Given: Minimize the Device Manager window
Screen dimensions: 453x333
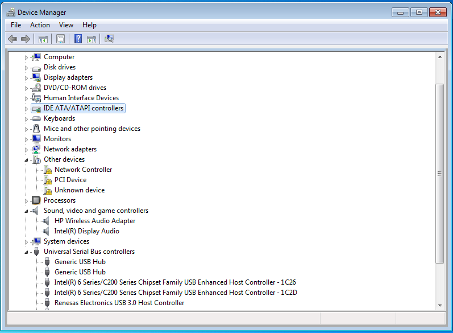Looking at the screenshot, I should tap(400, 13).
